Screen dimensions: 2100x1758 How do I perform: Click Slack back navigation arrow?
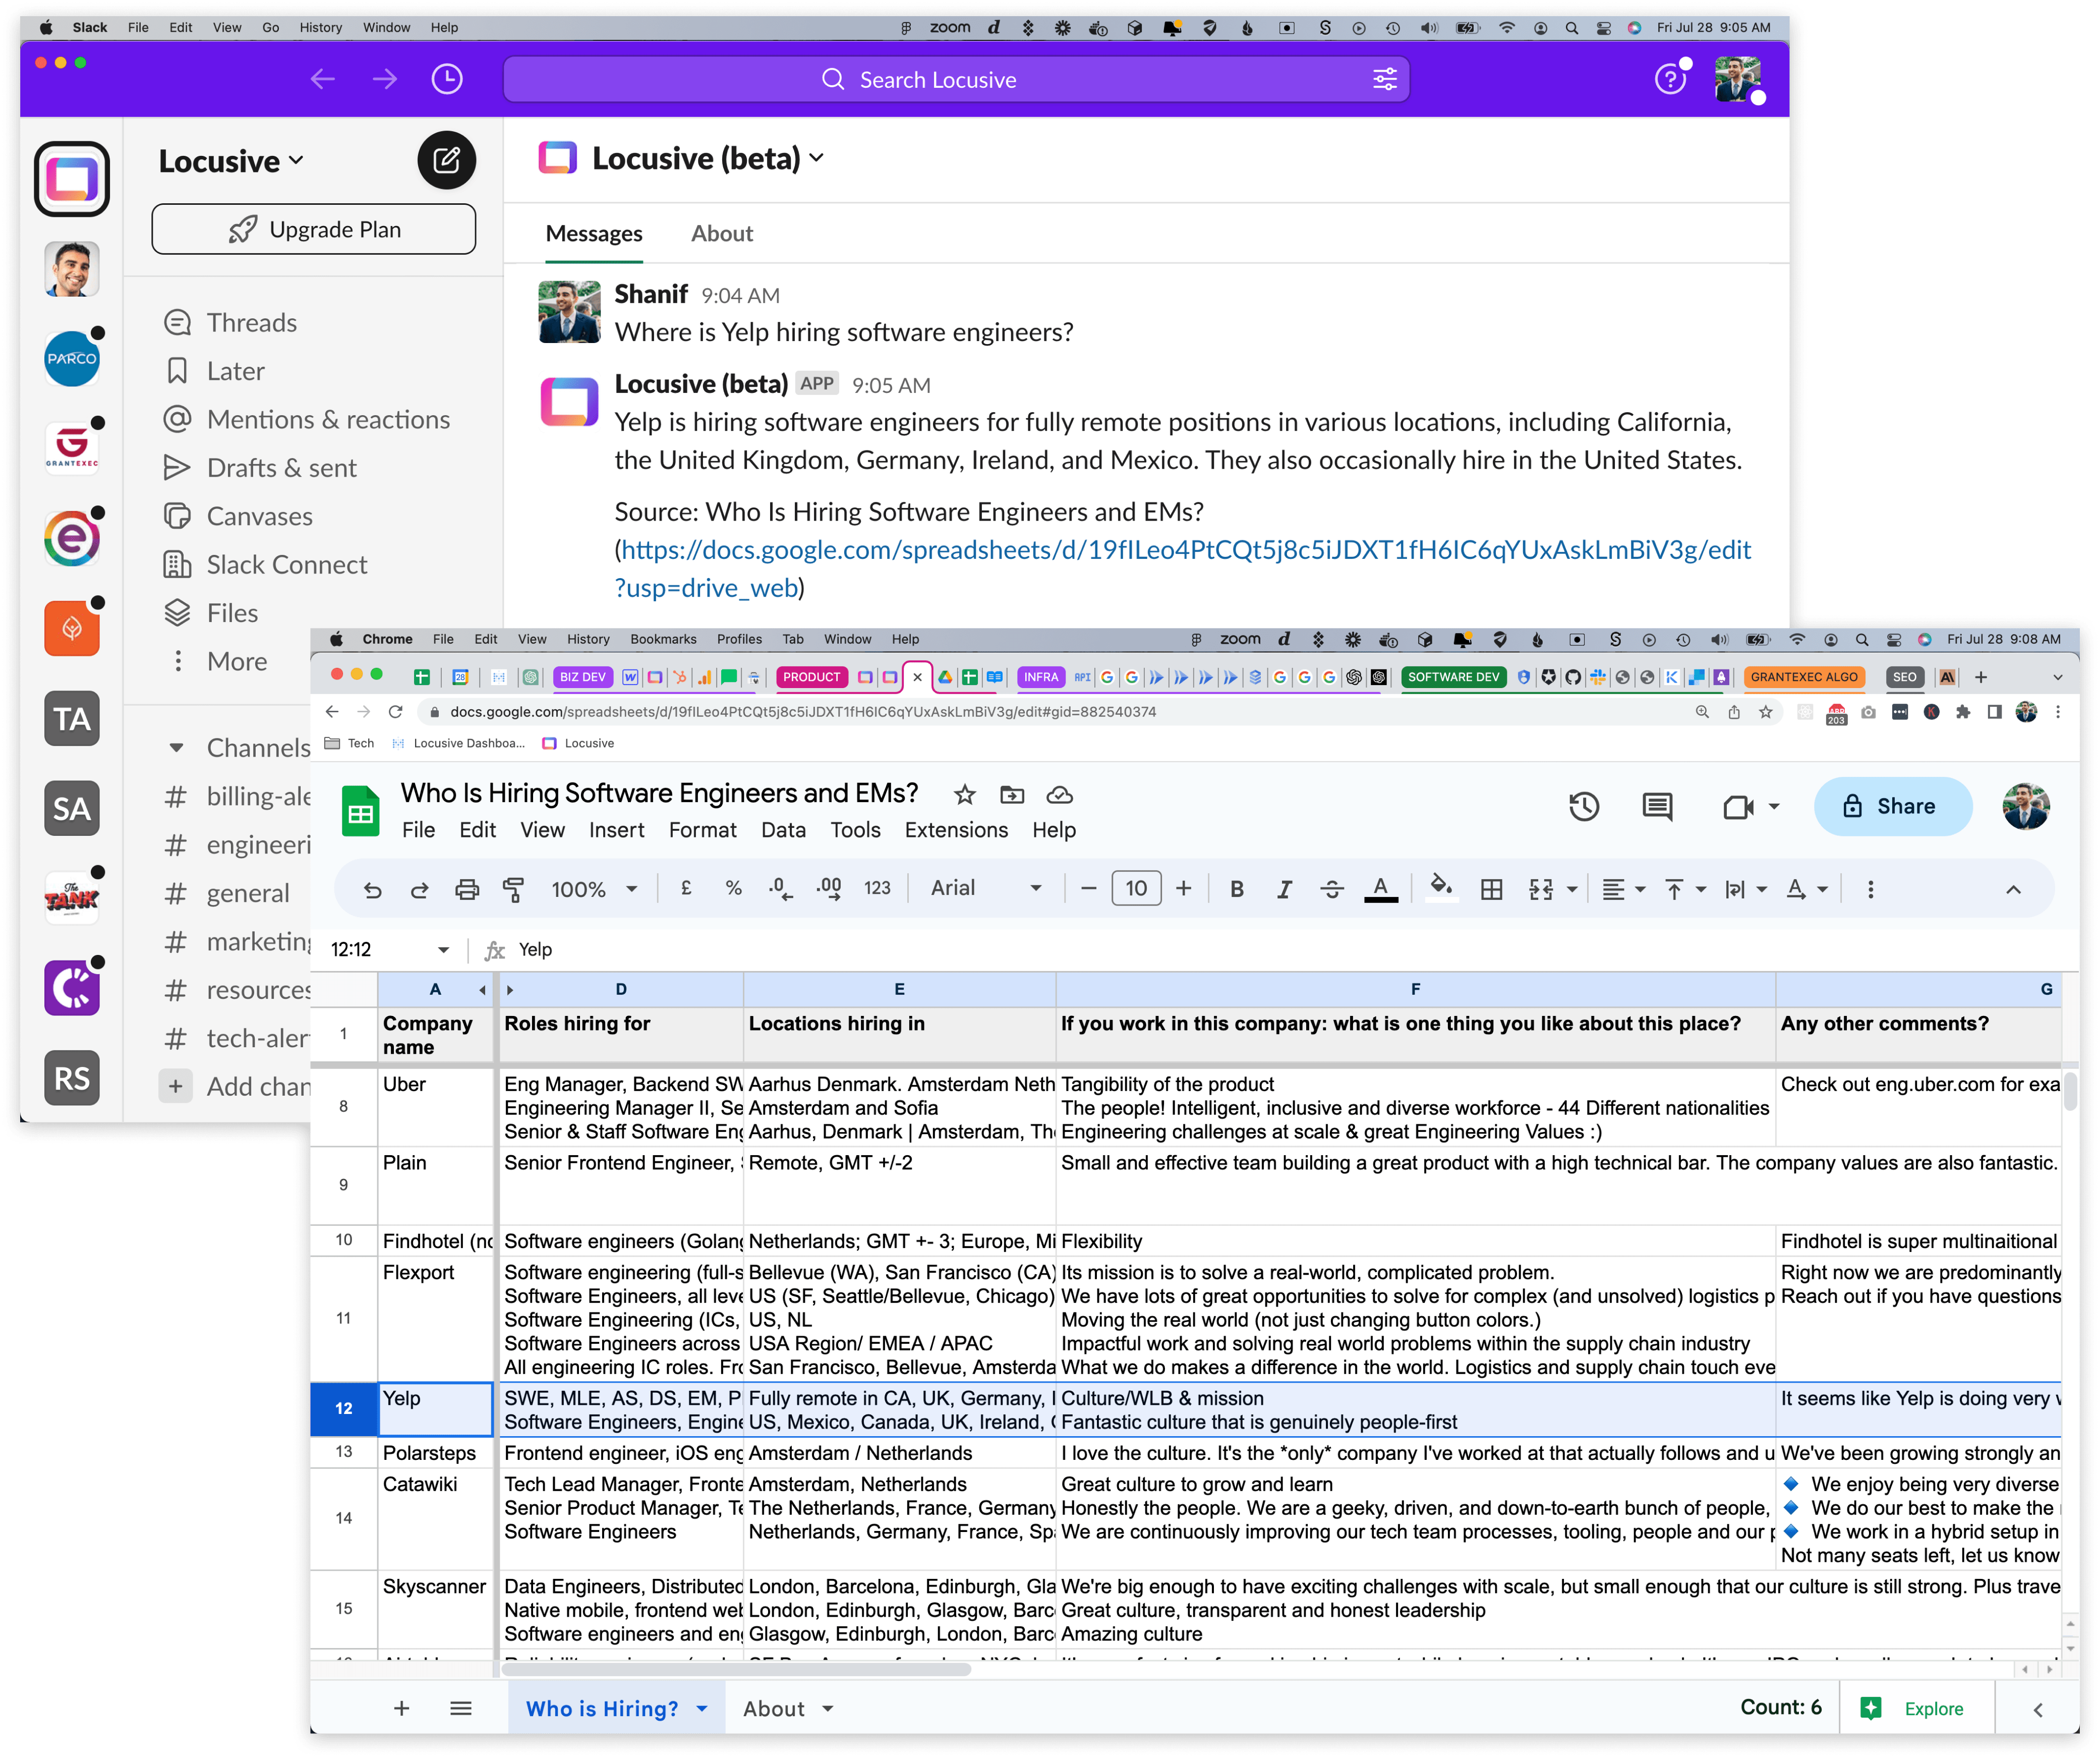pyautogui.click(x=322, y=79)
